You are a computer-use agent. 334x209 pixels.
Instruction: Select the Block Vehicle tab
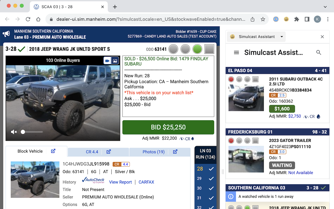(x=36, y=151)
